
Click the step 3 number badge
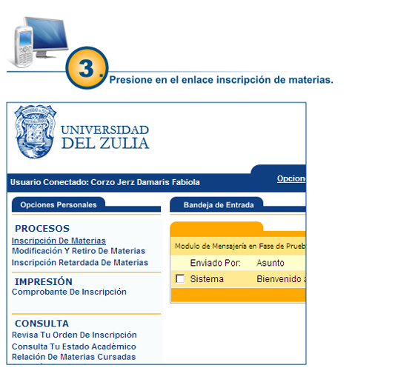click(87, 68)
